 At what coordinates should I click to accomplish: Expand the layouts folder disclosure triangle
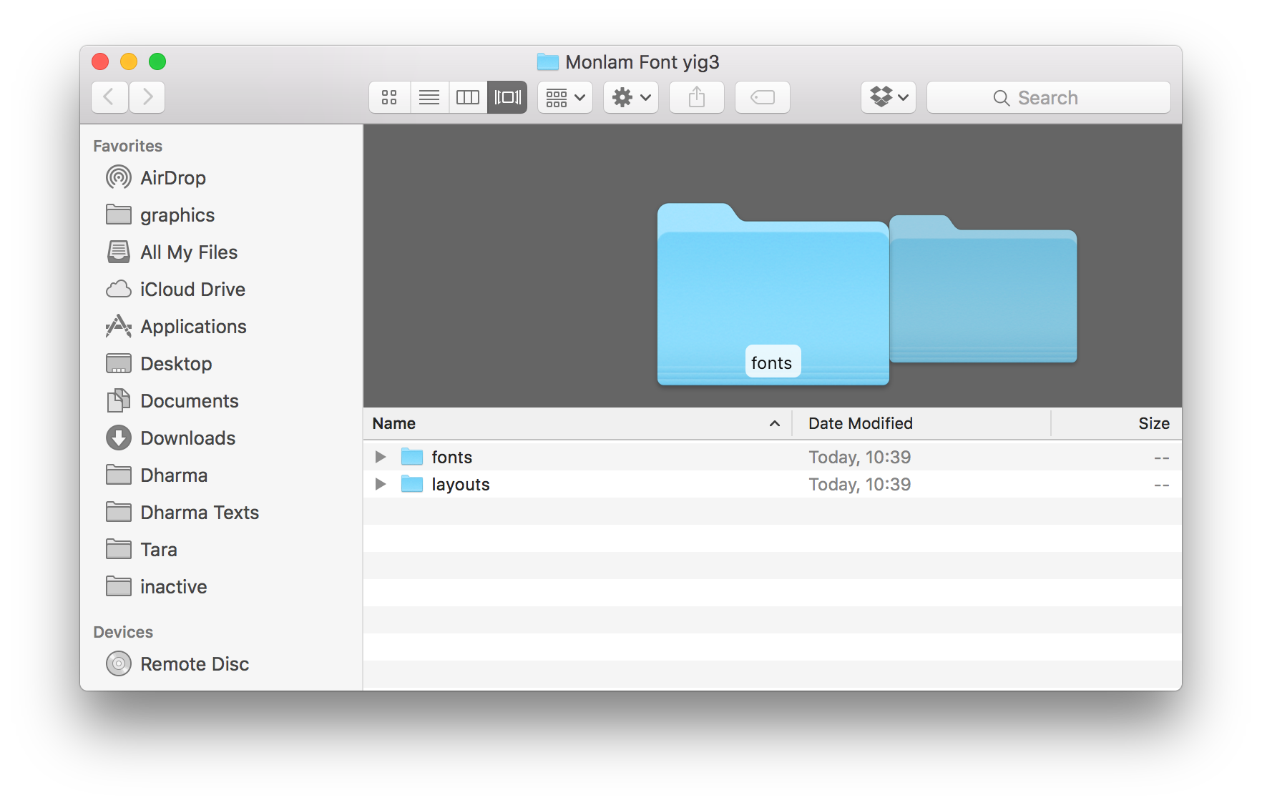(x=381, y=484)
